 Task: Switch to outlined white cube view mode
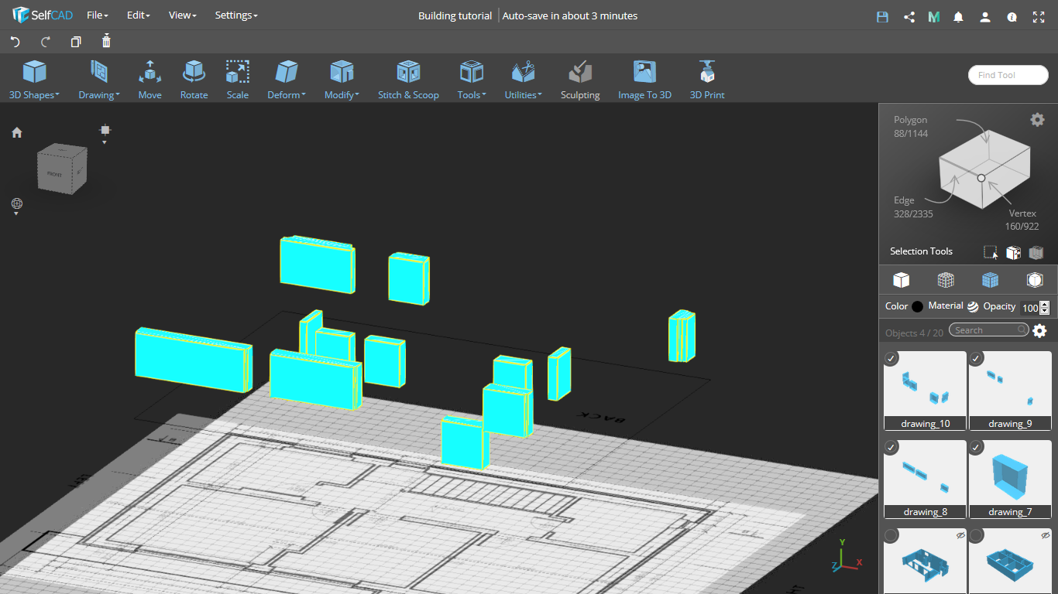point(1035,280)
